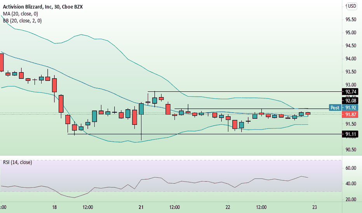Click the 91.11 support line label
The height and width of the screenshot is (213, 362).
[350, 134]
